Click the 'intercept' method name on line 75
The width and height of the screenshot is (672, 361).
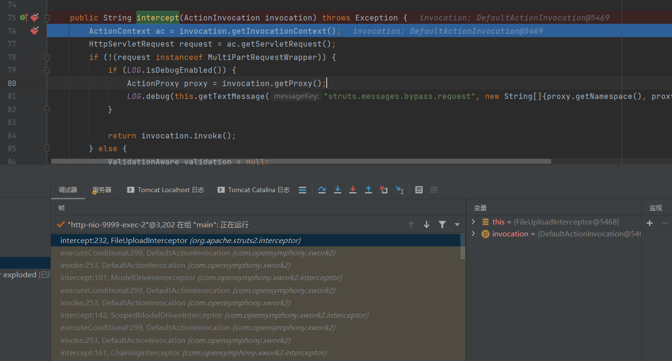[158, 18]
